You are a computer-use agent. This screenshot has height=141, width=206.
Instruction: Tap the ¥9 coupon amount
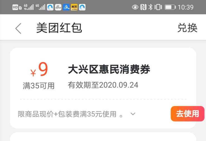click(39, 69)
